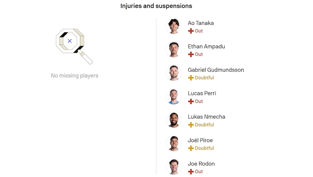313x177 pixels.
Task: Click the yellow doubtful cross for Gabriel Gudmundsson
Action: click(x=191, y=78)
